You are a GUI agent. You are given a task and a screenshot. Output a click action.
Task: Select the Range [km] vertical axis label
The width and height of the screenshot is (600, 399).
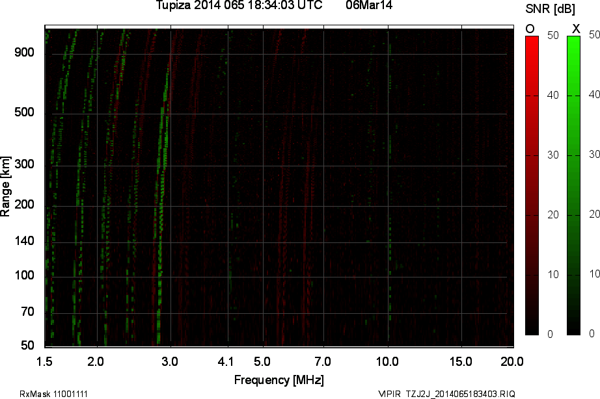click(x=7, y=187)
